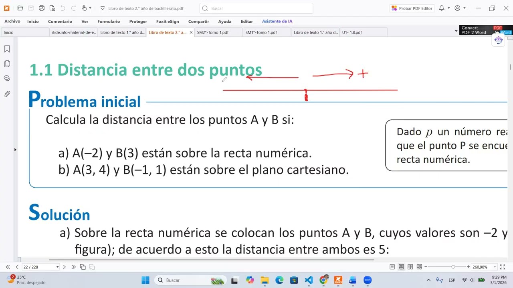
Task: Click the zoom slider handle
Action: [x=453, y=267]
